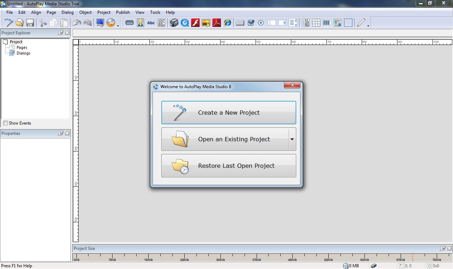This screenshot has width=453, height=269.
Task: Click the Web browser object icon
Action: pyautogui.click(x=227, y=23)
